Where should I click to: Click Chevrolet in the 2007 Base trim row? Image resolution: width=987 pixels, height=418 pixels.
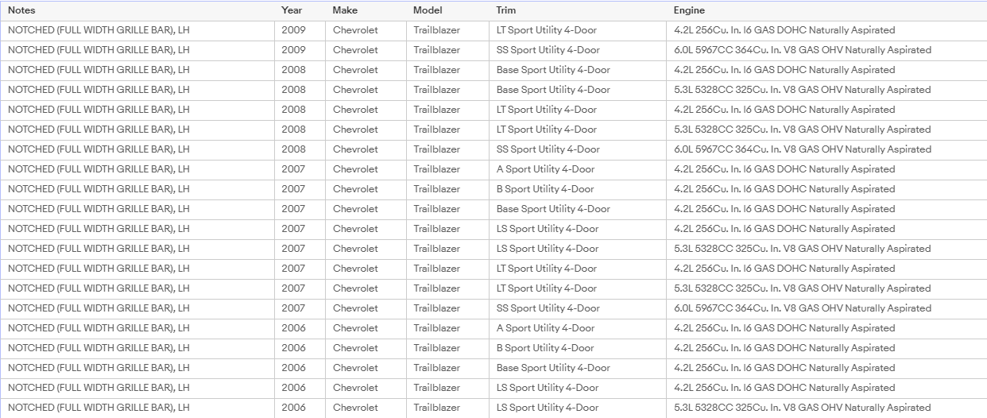[x=355, y=209]
